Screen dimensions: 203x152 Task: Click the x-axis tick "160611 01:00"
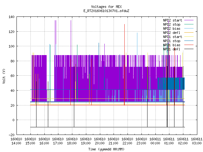pyautogui.click(x=169, y=141)
